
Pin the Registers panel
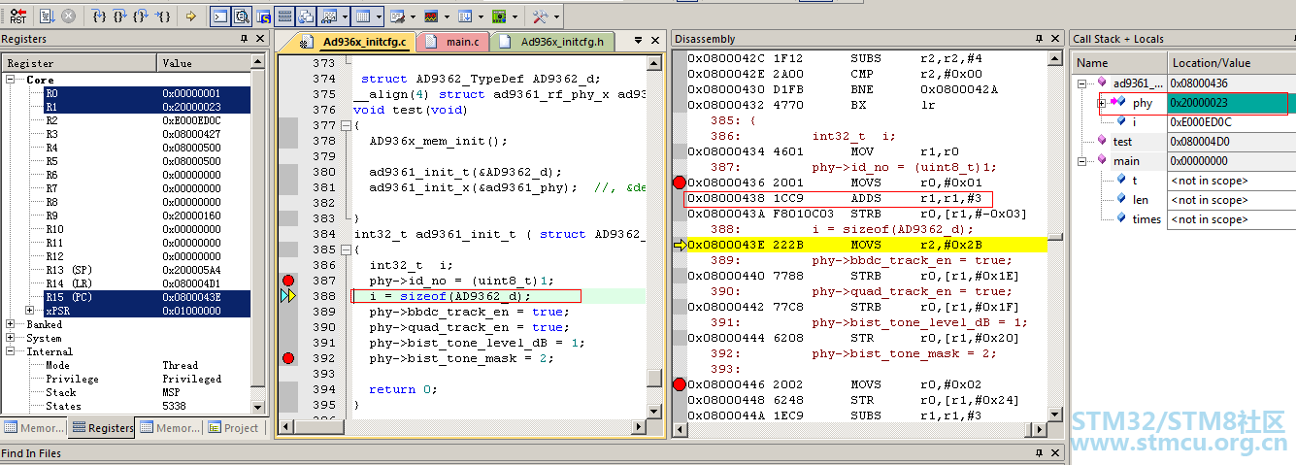click(x=244, y=39)
